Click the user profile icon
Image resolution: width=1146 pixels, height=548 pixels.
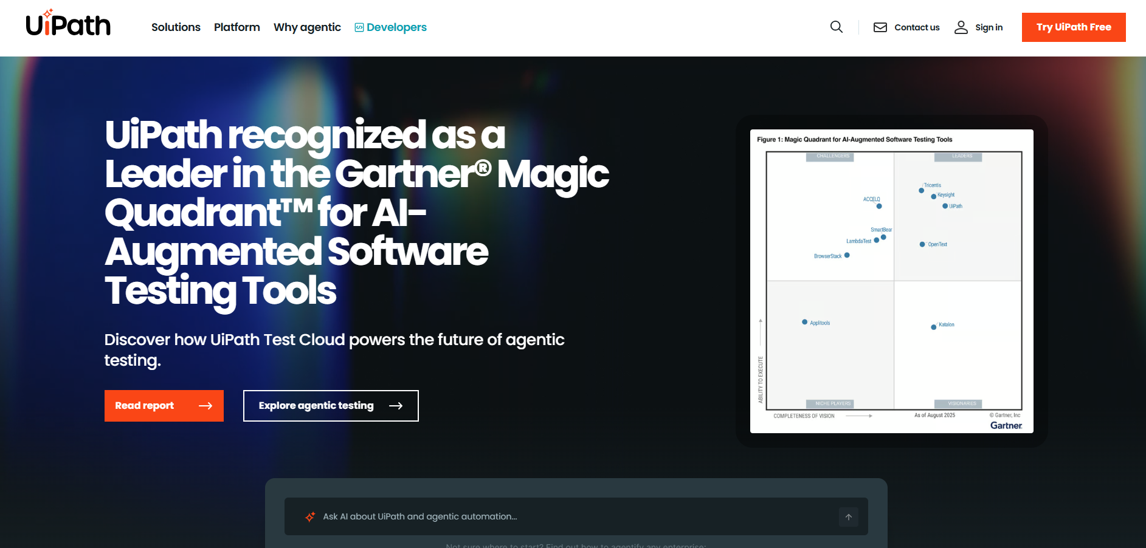(961, 27)
